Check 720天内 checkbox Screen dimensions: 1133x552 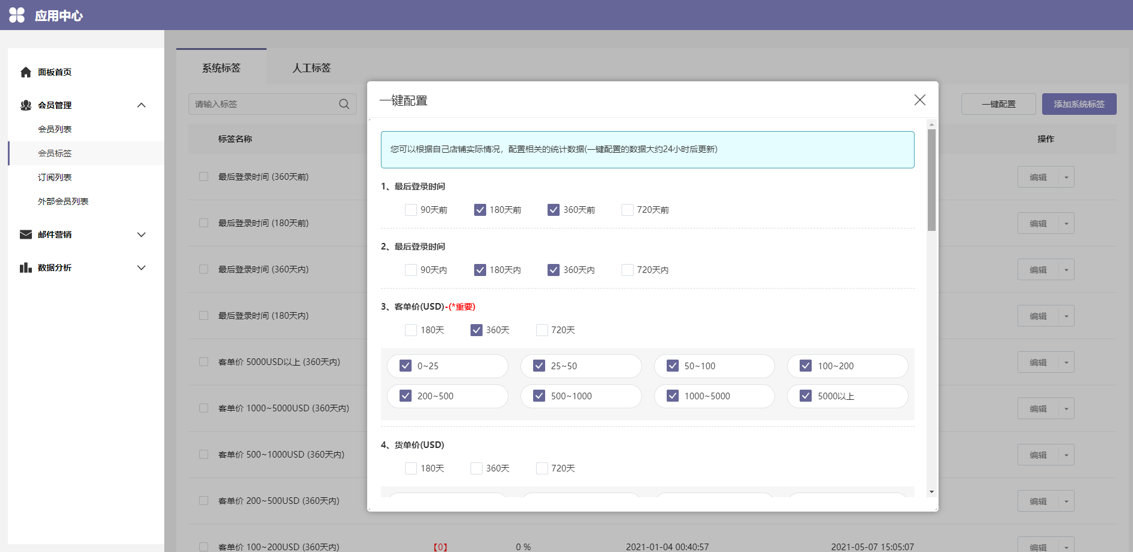click(628, 270)
